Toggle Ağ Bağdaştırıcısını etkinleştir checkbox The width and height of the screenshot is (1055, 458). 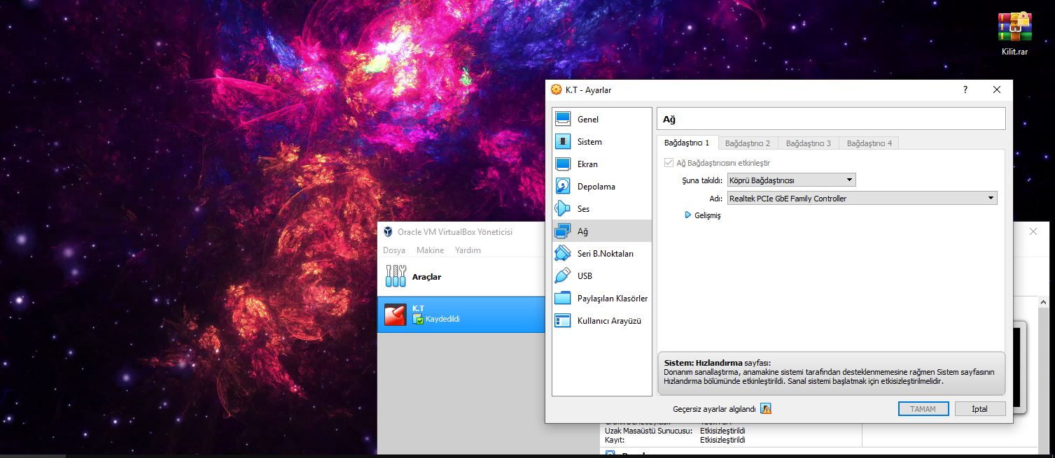(669, 163)
